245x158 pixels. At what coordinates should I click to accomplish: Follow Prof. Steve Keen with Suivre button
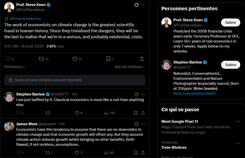coord(231,22)
